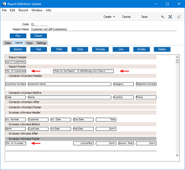Open the Create dropdown menu
This screenshot has width=185, height=170.
click(x=109, y=17)
